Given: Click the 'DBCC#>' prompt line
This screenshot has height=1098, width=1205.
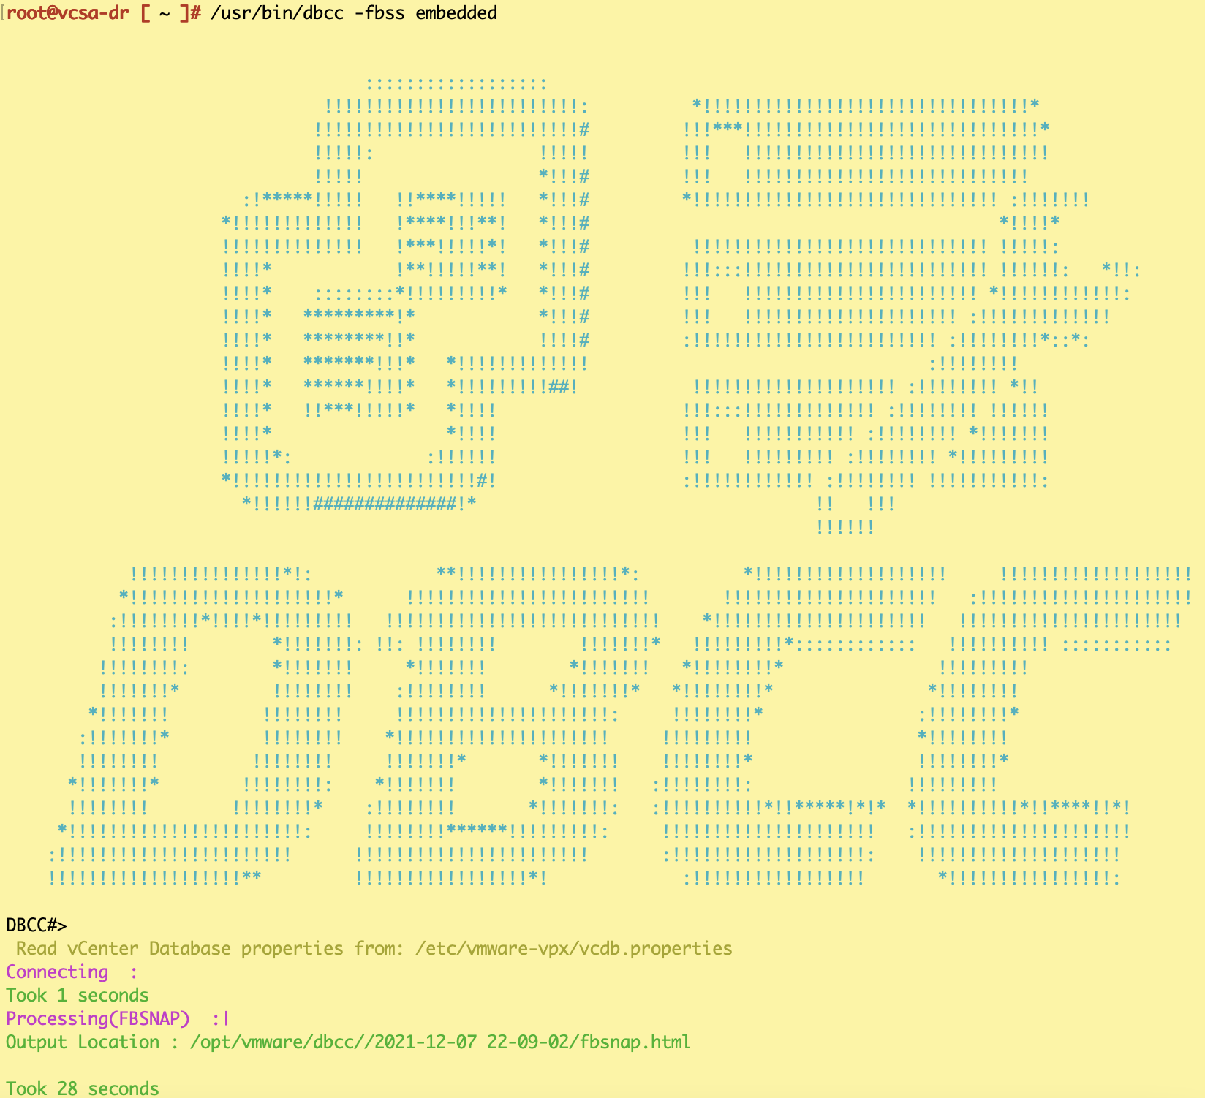Looking at the screenshot, I should [37, 925].
